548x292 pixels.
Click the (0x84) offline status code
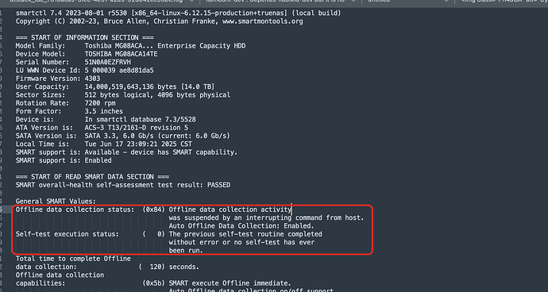[x=153, y=209]
